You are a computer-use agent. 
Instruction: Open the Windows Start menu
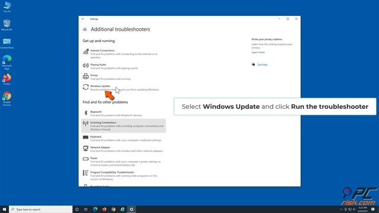coord(4,209)
